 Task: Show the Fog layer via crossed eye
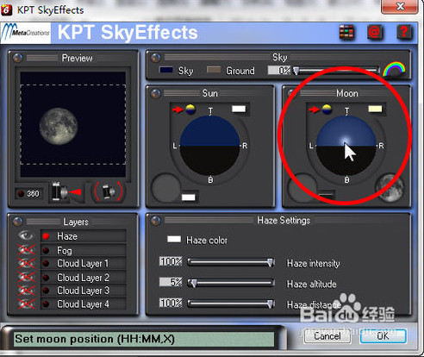27,249
